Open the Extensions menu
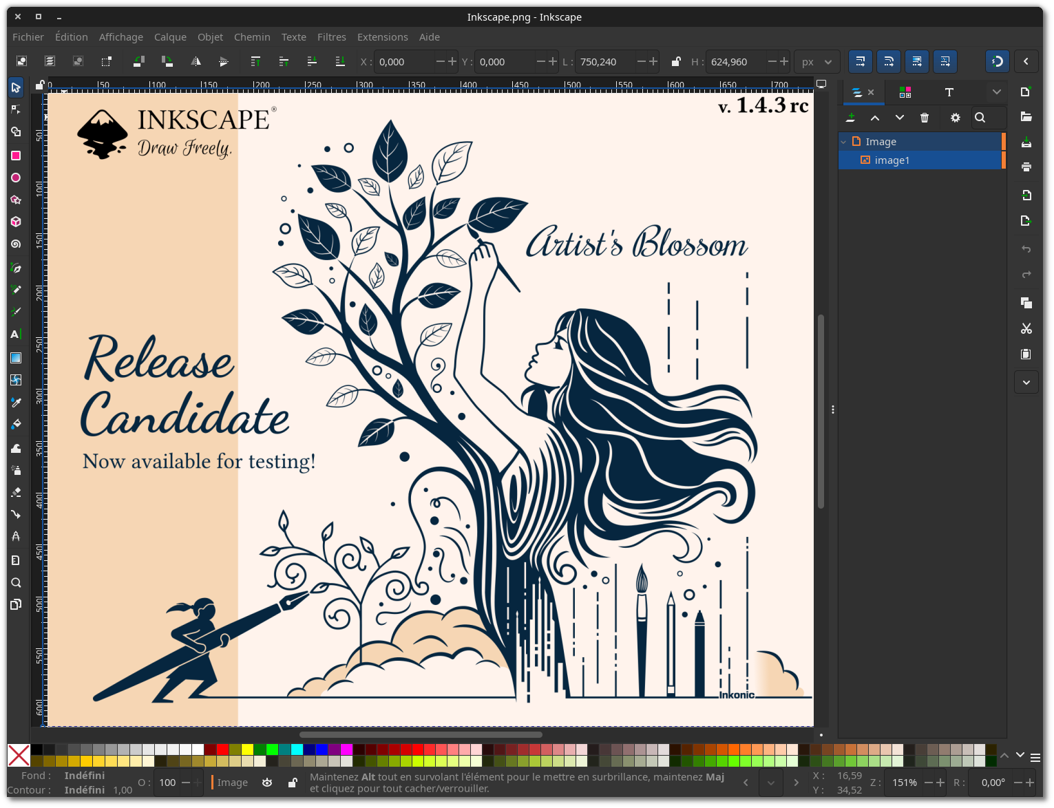 [x=383, y=36]
